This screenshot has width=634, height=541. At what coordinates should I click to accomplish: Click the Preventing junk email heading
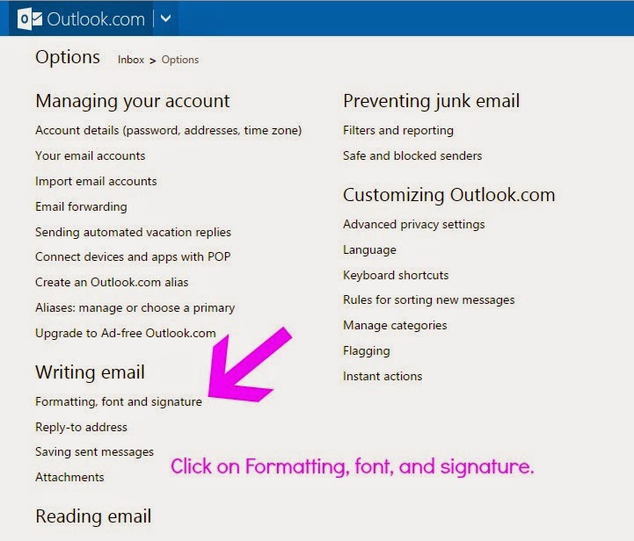pyautogui.click(x=432, y=101)
